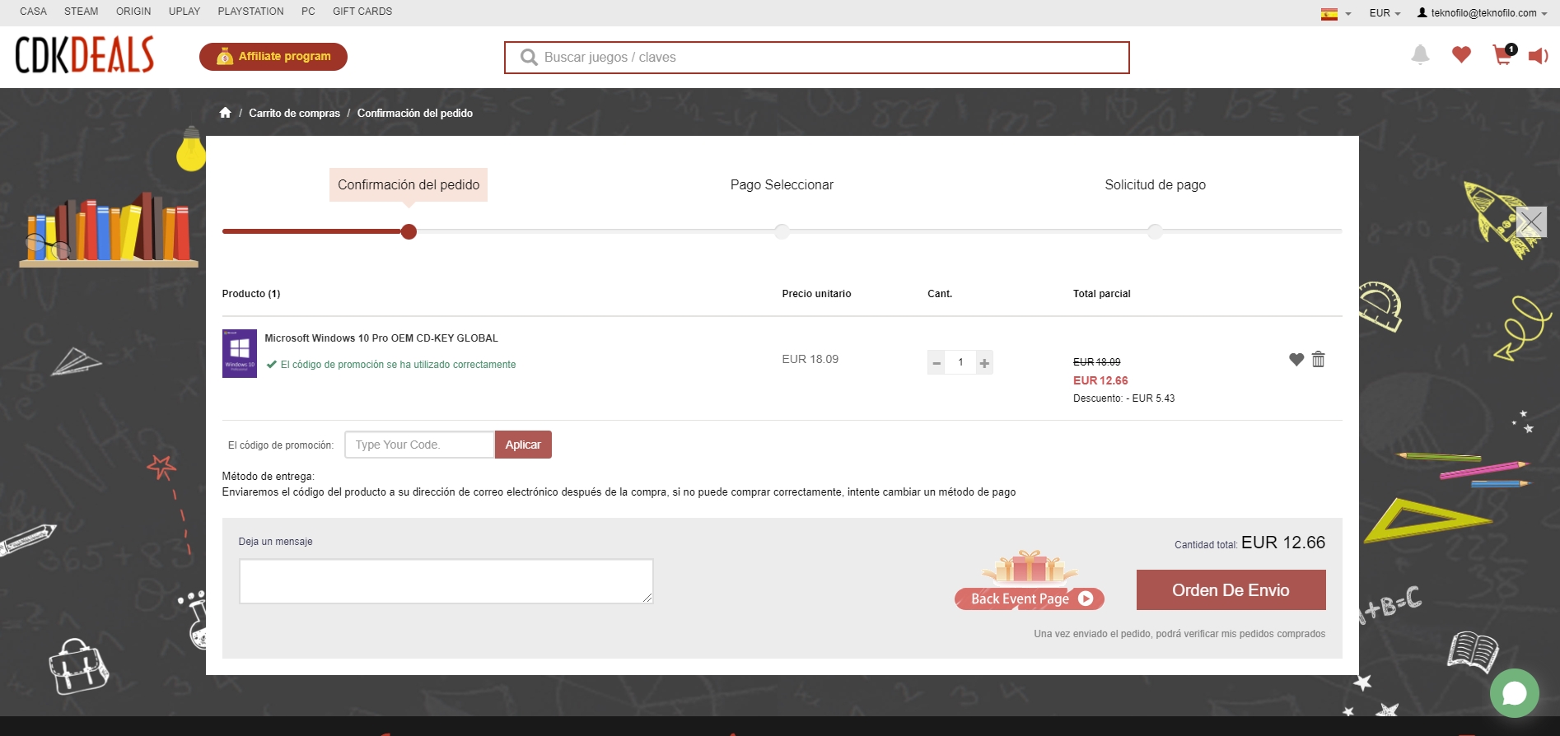Click the Back Event Page banner
This screenshot has width=1560, height=736.
[1030, 581]
